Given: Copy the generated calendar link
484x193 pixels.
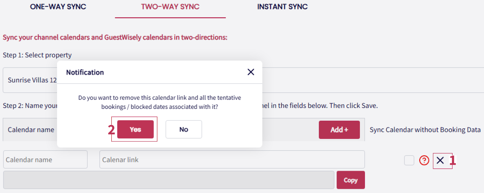Looking at the screenshot, I should [x=351, y=180].
